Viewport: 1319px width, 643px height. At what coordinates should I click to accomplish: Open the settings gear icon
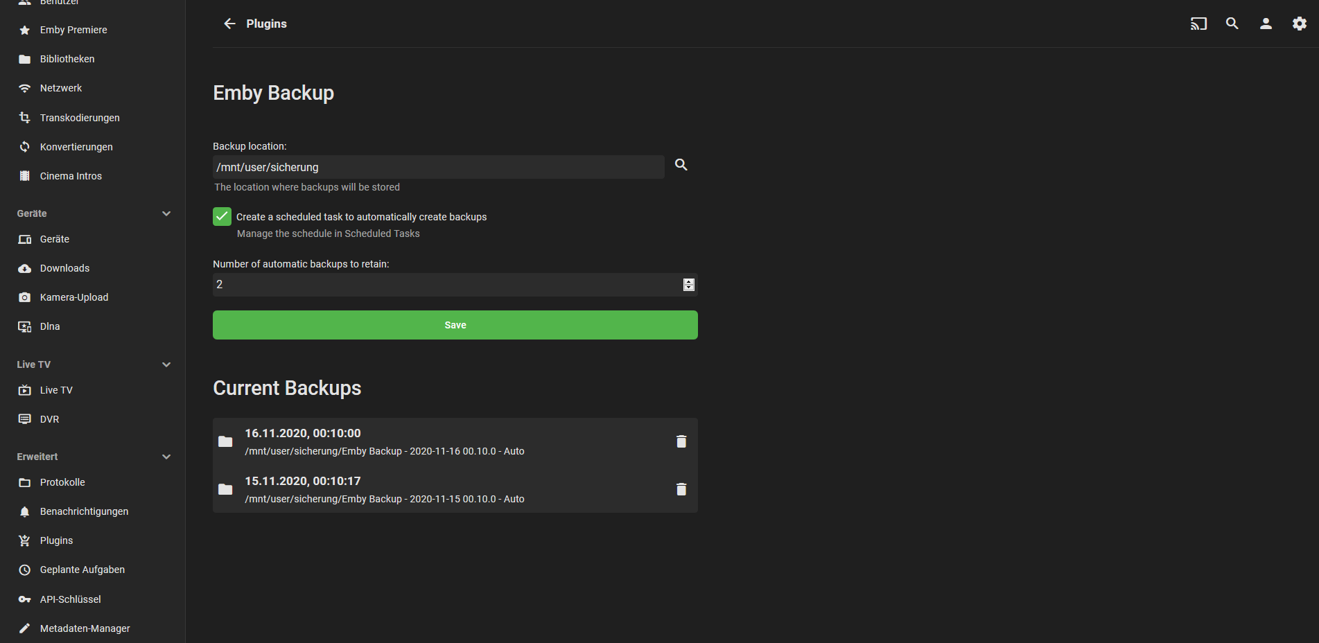click(x=1300, y=24)
